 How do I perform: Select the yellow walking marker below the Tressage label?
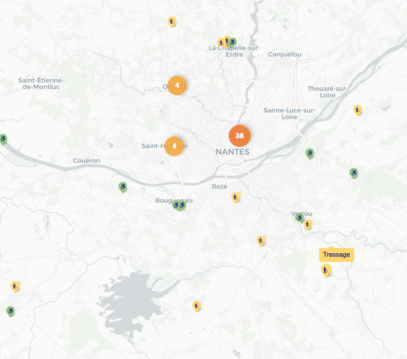coord(326,270)
